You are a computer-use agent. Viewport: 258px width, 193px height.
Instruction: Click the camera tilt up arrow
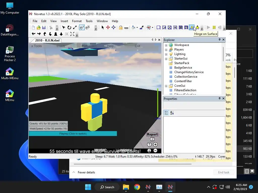click(45, 34)
